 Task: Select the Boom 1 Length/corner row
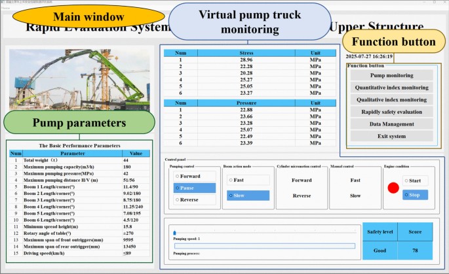click(79, 187)
